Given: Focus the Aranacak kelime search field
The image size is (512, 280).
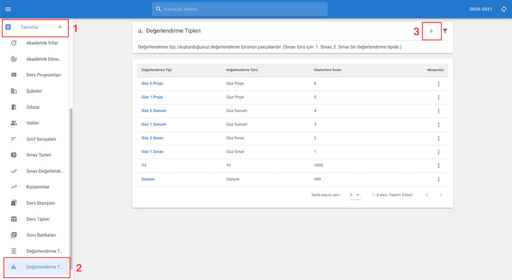Looking at the screenshot, I should coord(240,9).
